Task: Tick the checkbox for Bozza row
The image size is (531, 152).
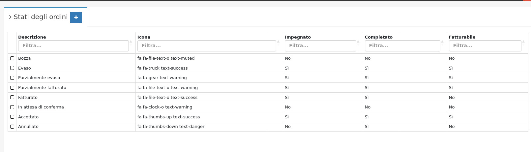Action: 12,58
